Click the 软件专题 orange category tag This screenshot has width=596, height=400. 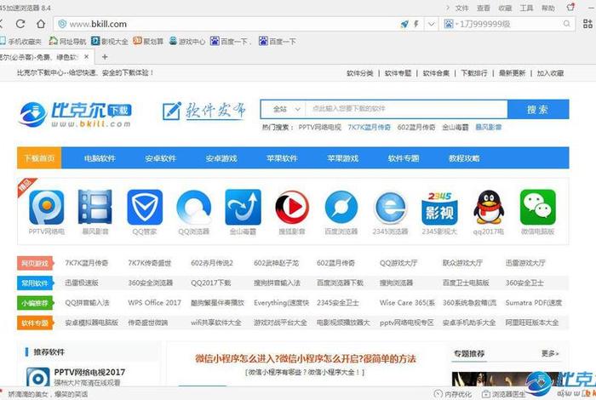35,323
